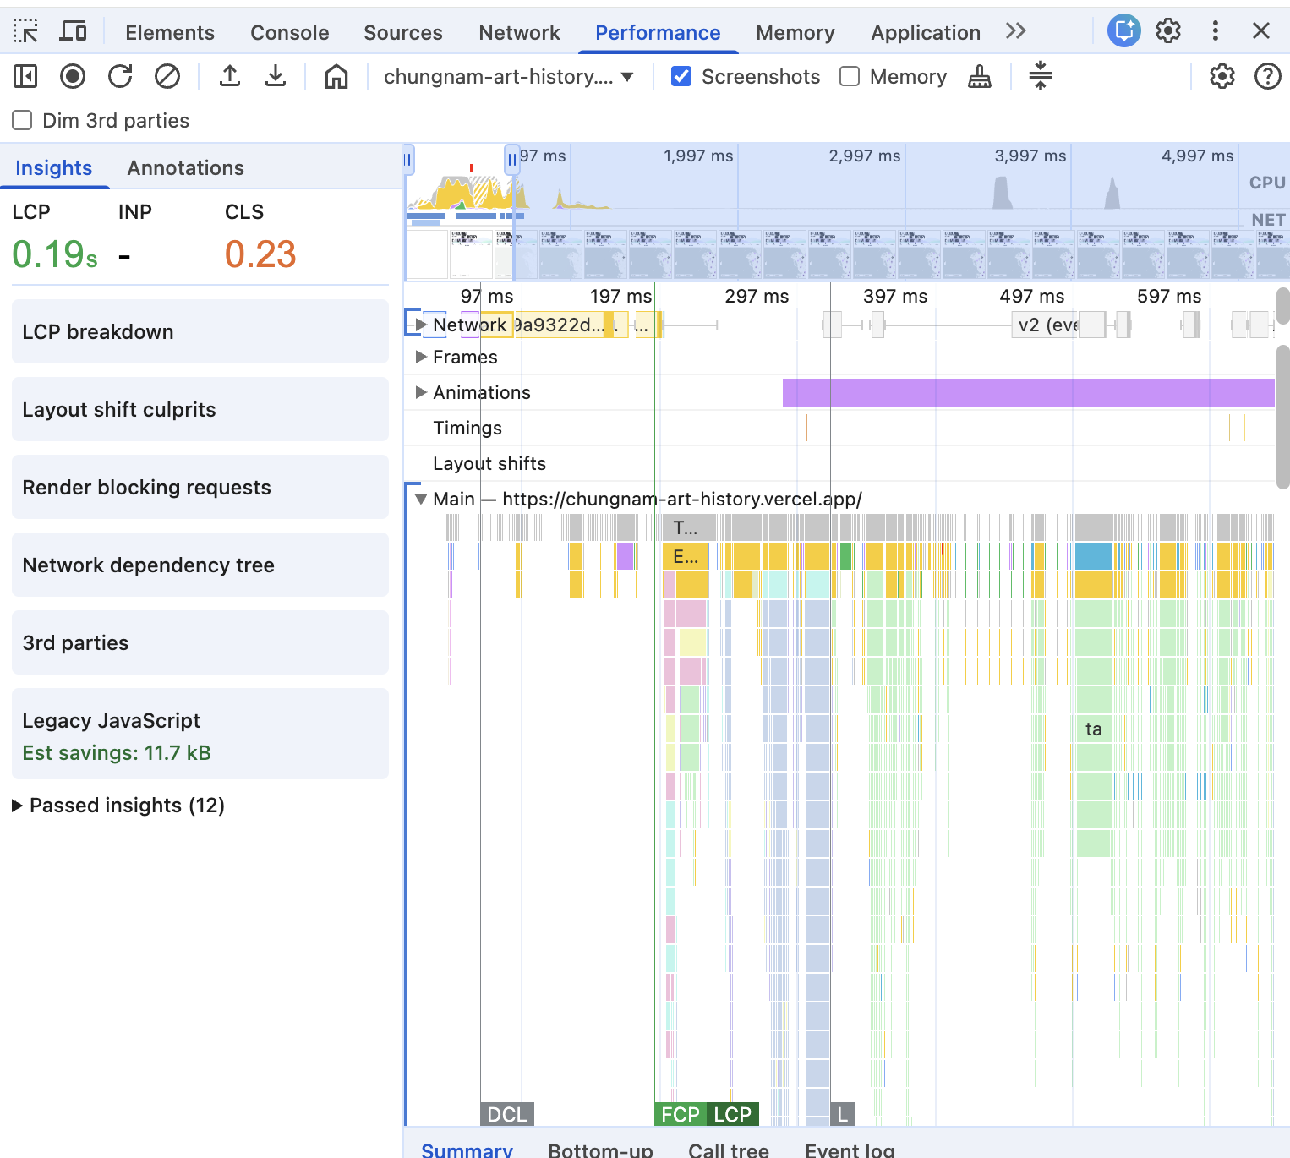Click the upload profile icon
The width and height of the screenshot is (1290, 1158).
pyautogui.click(x=230, y=77)
